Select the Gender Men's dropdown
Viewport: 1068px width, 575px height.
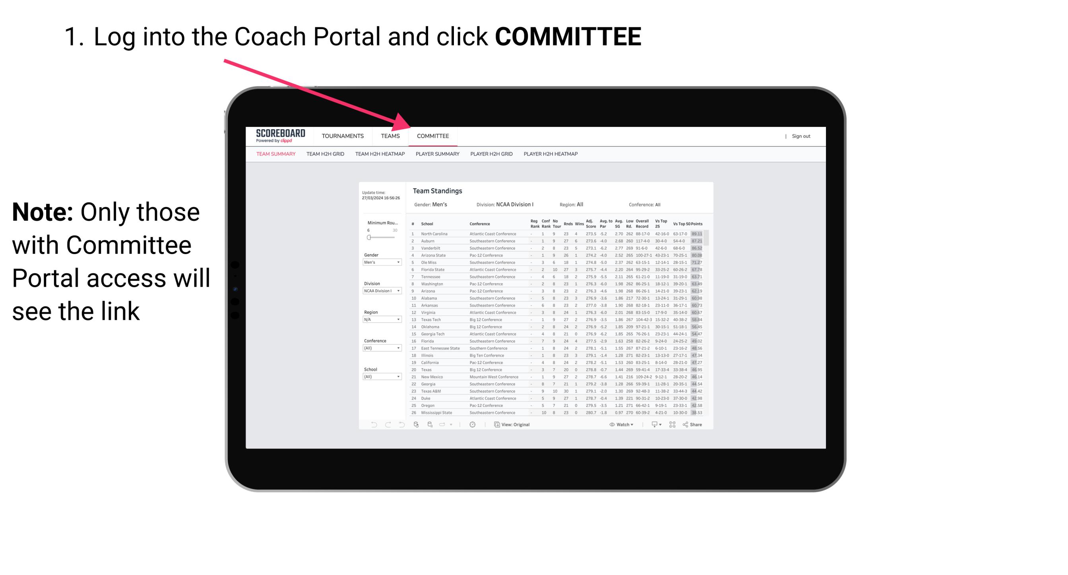(380, 263)
